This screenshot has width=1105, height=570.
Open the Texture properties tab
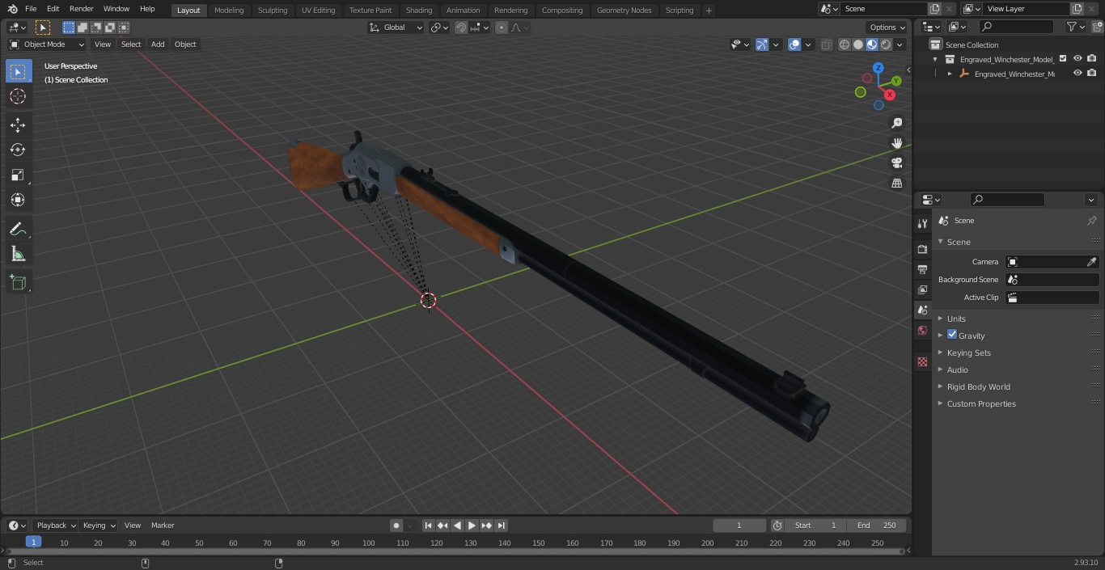(922, 361)
